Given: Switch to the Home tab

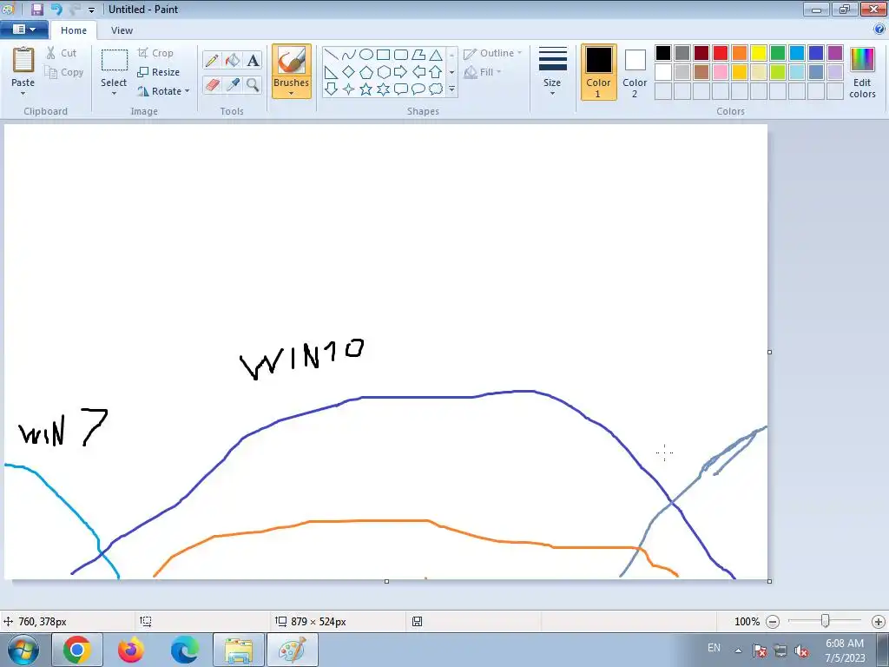Looking at the screenshot, I should (74, 30).
